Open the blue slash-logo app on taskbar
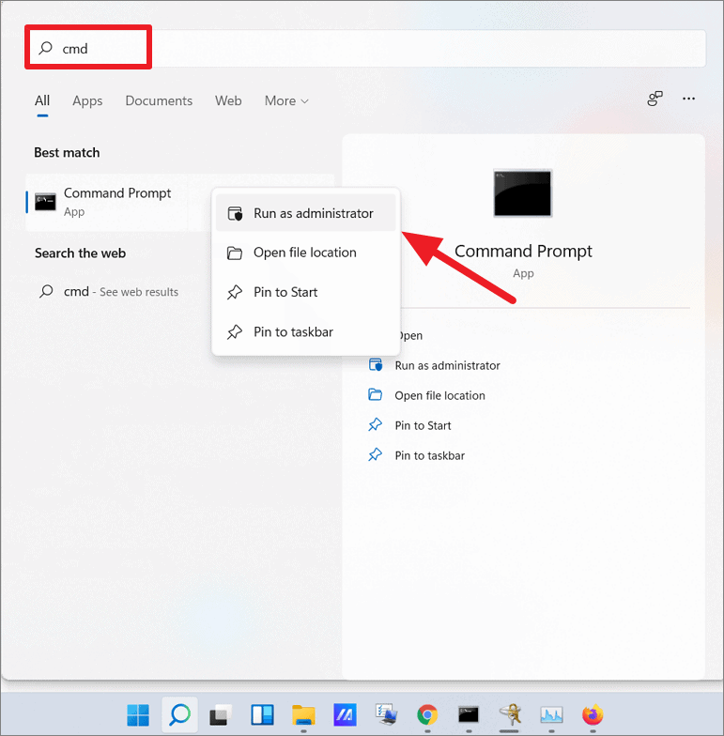This screenshot has width=724, height=736. tap(346, 715)
